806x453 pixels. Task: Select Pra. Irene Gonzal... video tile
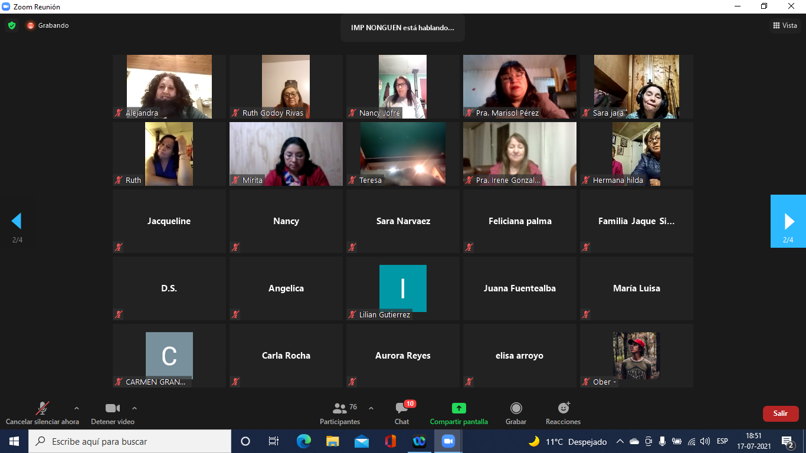520,154
